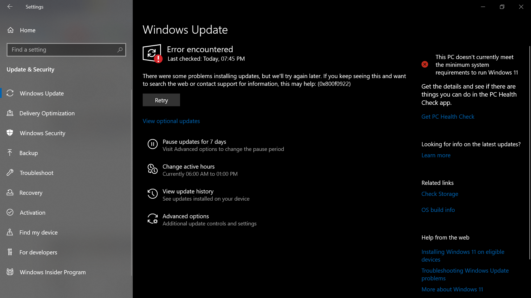Select the search magnifier in Find a setting
The width and height of the screenshot is (531, 298).
(x=120, y=50)
